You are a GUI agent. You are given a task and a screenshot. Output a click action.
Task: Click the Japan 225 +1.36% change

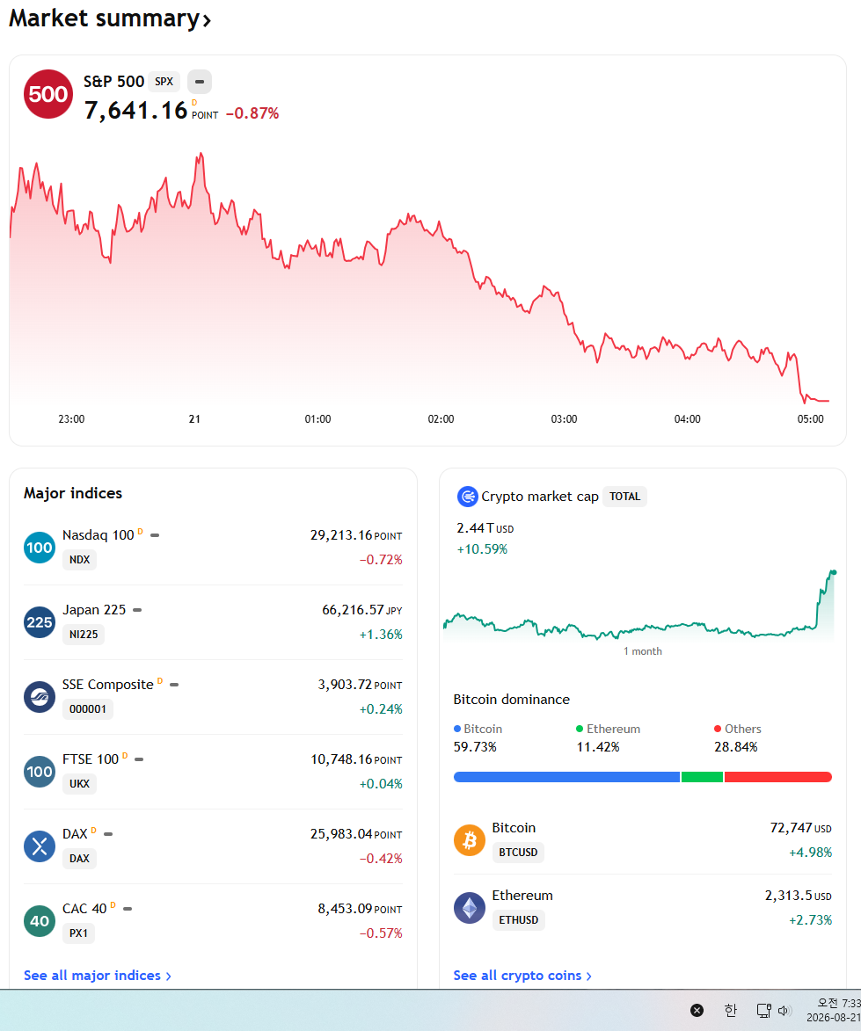point(381,635)
